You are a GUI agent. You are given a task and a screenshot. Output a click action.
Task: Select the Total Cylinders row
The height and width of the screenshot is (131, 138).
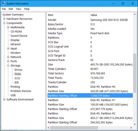(x=90, y=69)
